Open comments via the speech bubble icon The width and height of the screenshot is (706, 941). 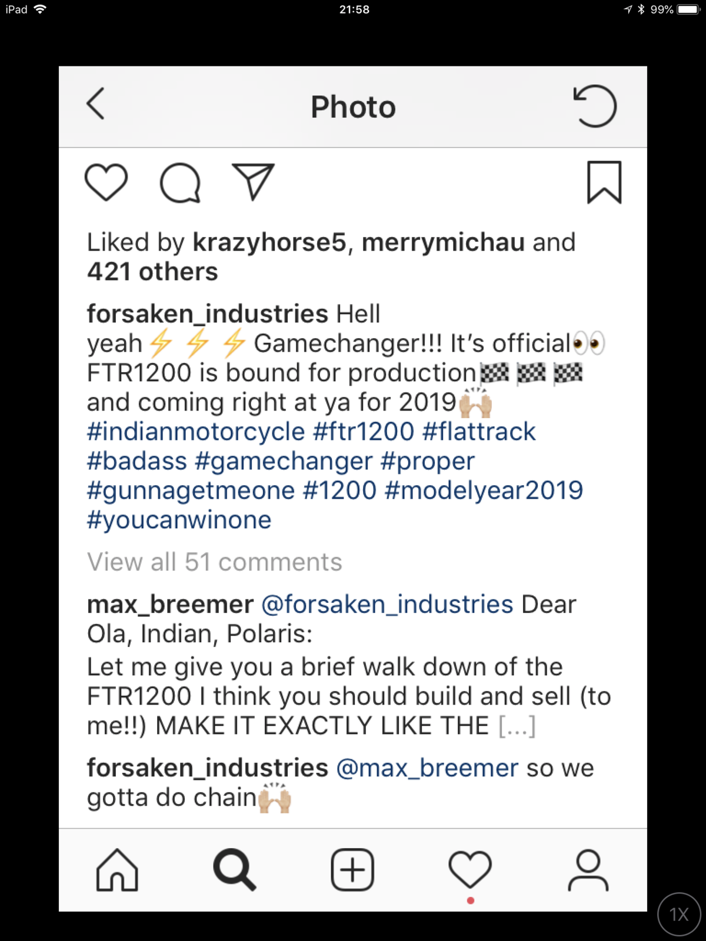(180, 182)
